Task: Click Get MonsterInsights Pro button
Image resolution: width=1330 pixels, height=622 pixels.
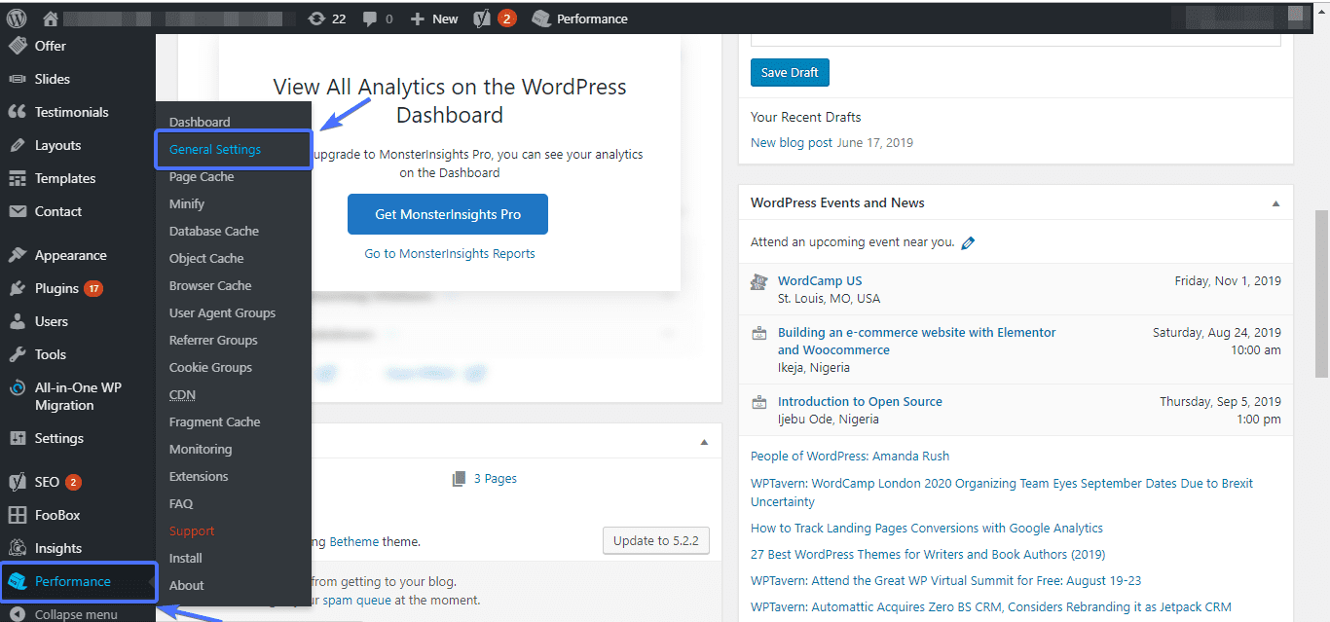Action: click(x=448, y=214)
